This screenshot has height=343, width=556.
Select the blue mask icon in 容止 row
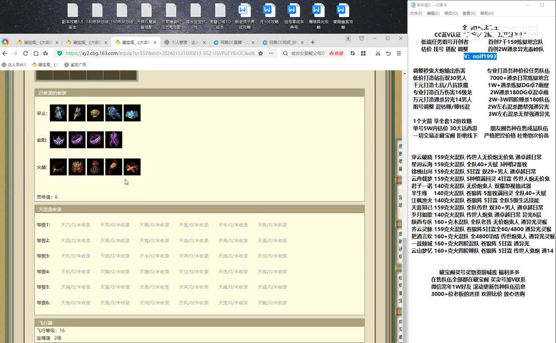(132, 113)
